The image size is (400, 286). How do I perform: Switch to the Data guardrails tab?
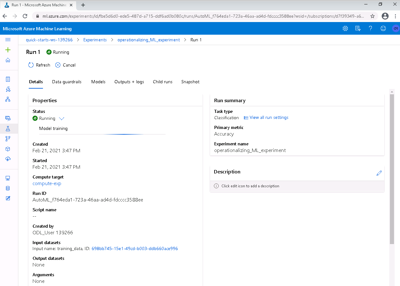click(x=67, y=82)
